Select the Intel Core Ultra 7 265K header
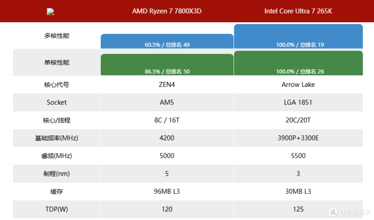 [298, 11]
